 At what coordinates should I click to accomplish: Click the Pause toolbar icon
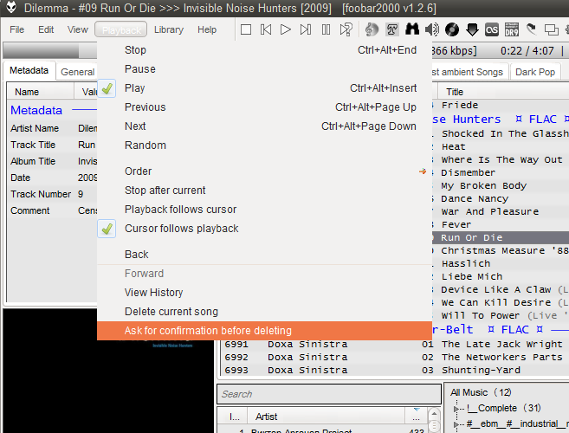point(326,29)
